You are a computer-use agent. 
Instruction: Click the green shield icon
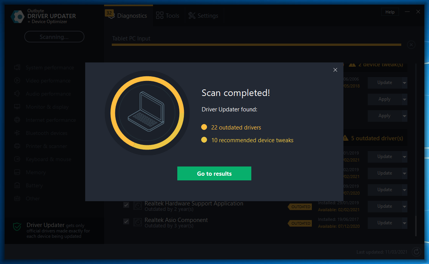point(17,227)
